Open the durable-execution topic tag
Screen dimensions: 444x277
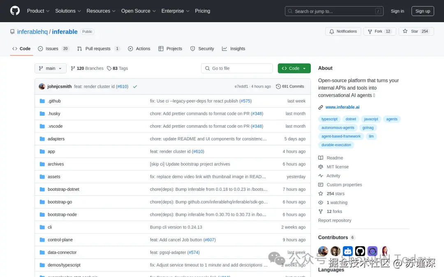pos(336,145)
